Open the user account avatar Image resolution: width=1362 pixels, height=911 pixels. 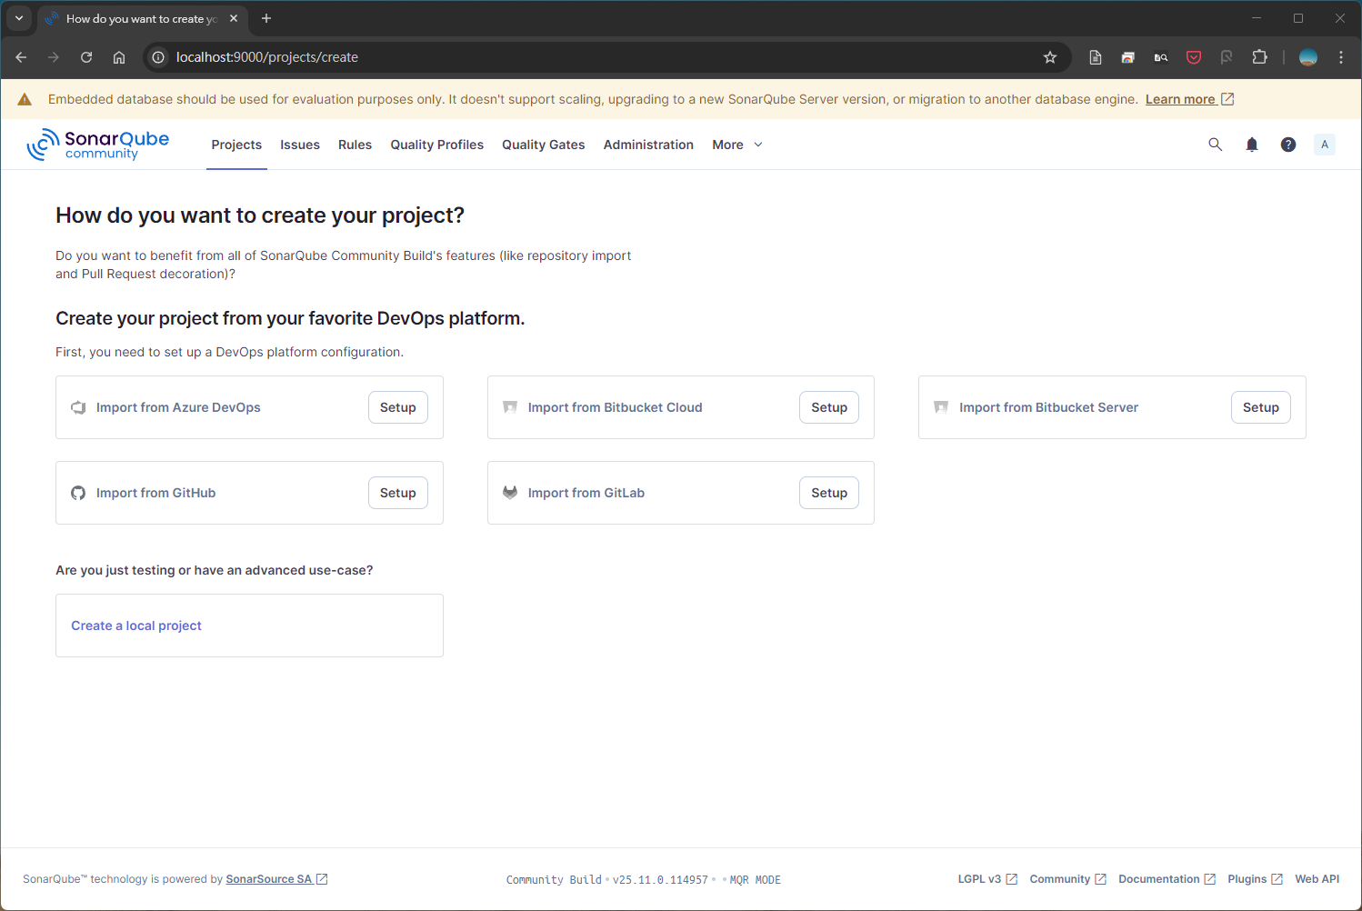[x=1324, y=145]
